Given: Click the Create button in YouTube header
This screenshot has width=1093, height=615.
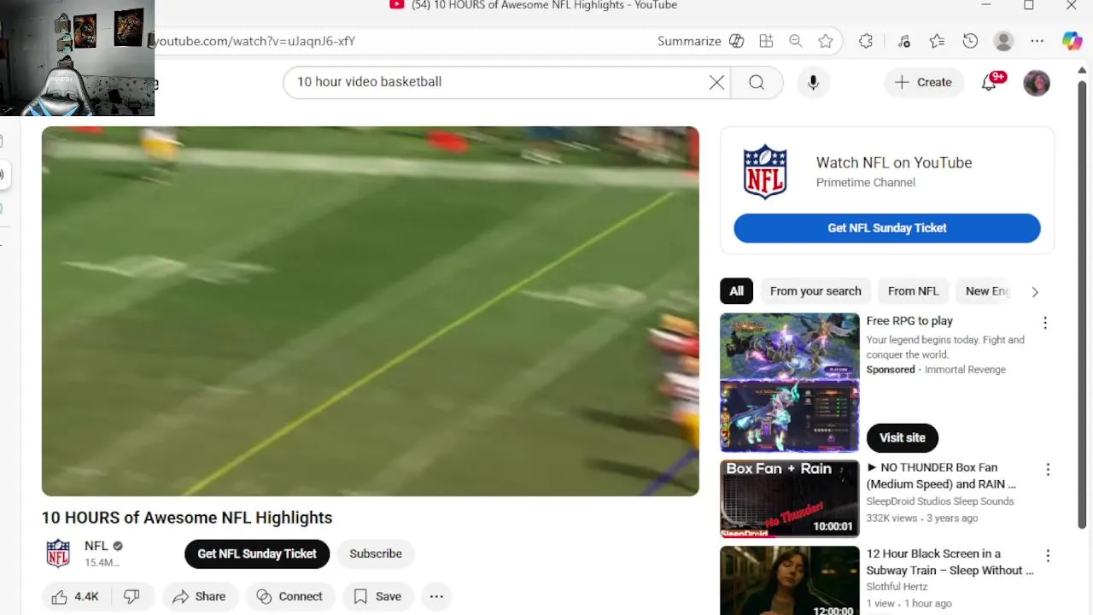Looking at the screenshot, I should pyautogui.click(x=924, y=83).
